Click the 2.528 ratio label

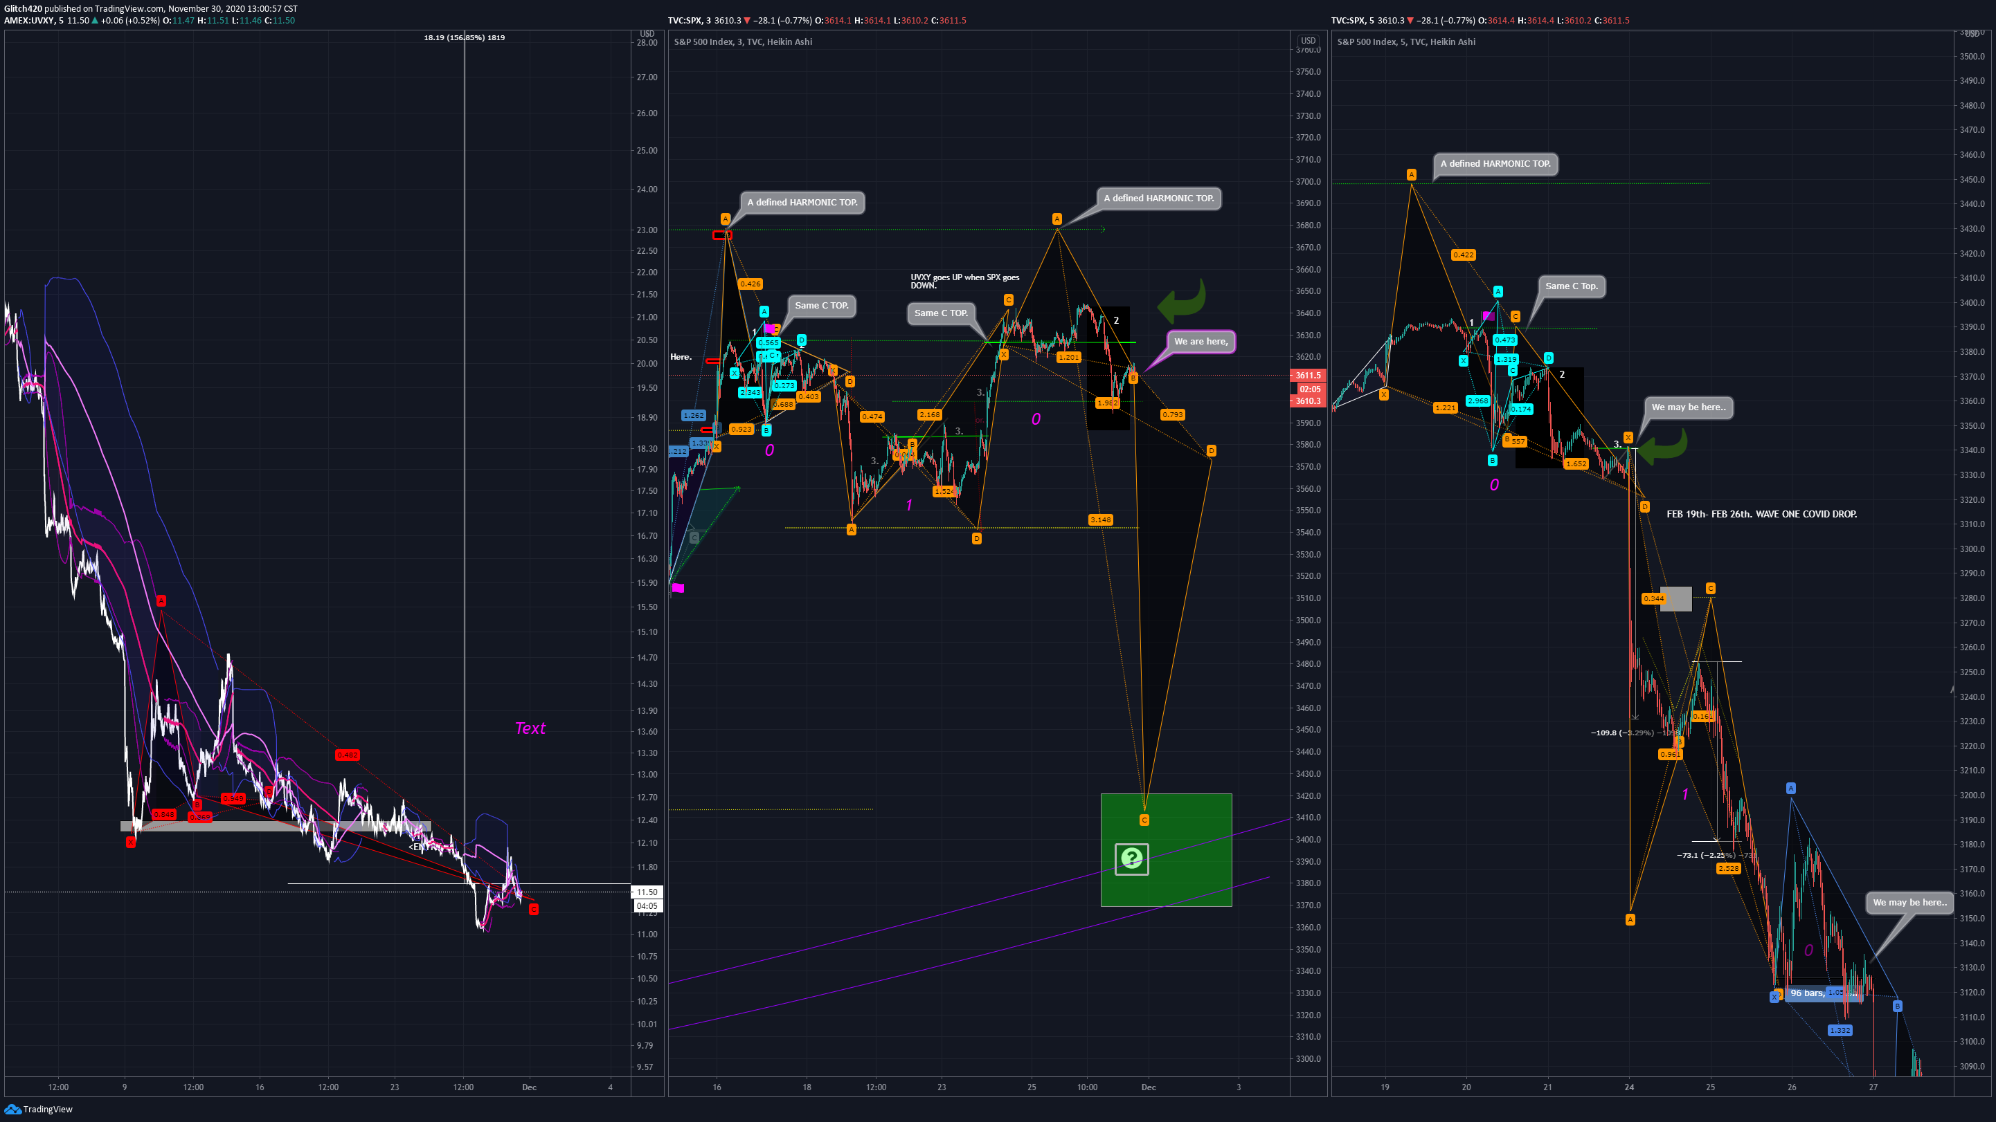click(1728, 869)
